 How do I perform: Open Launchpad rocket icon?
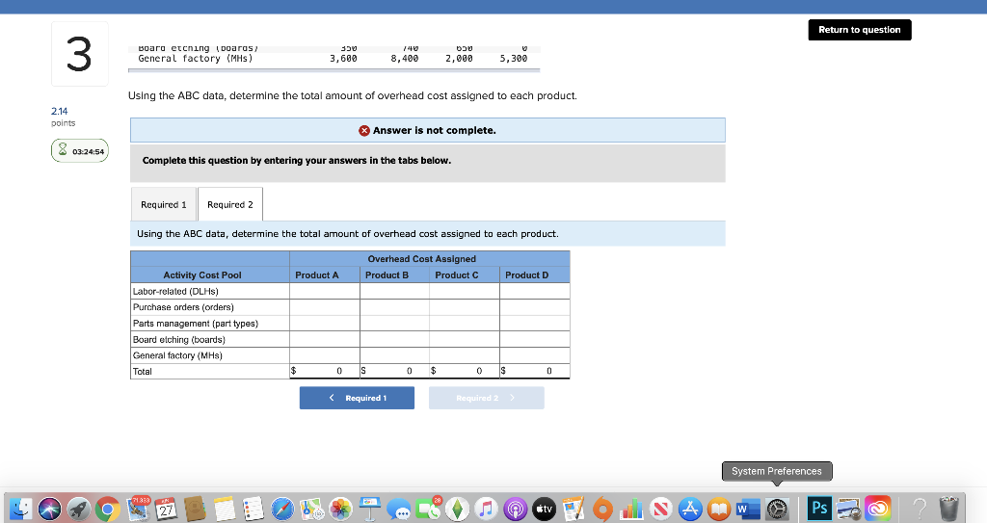[x=79, y=509]
